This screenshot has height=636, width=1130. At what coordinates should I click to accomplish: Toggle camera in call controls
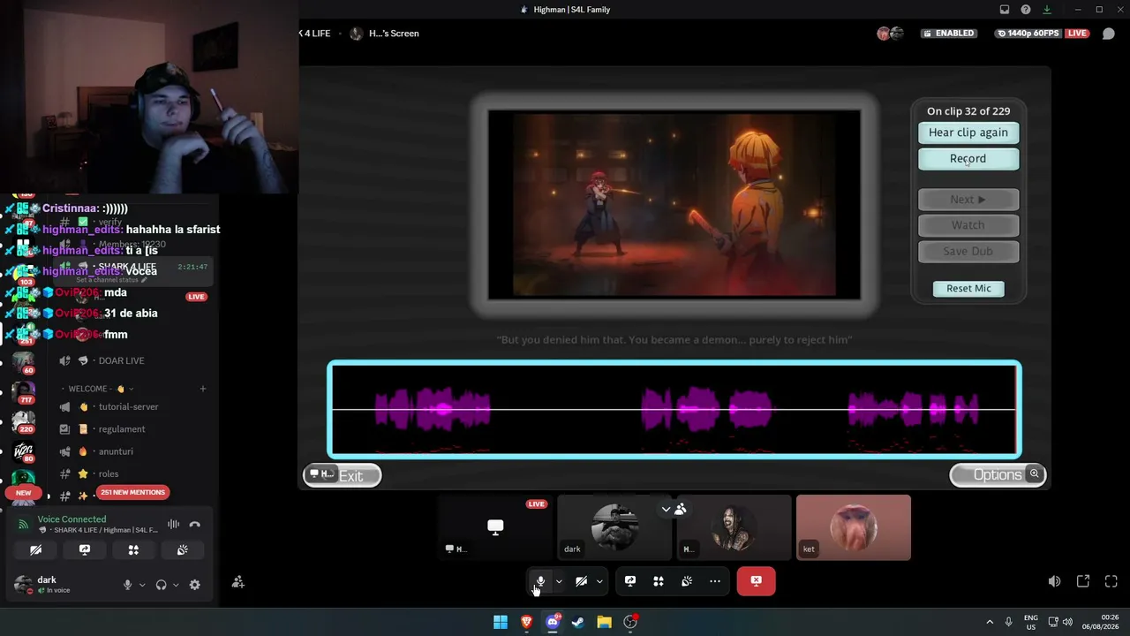point(581,581)
